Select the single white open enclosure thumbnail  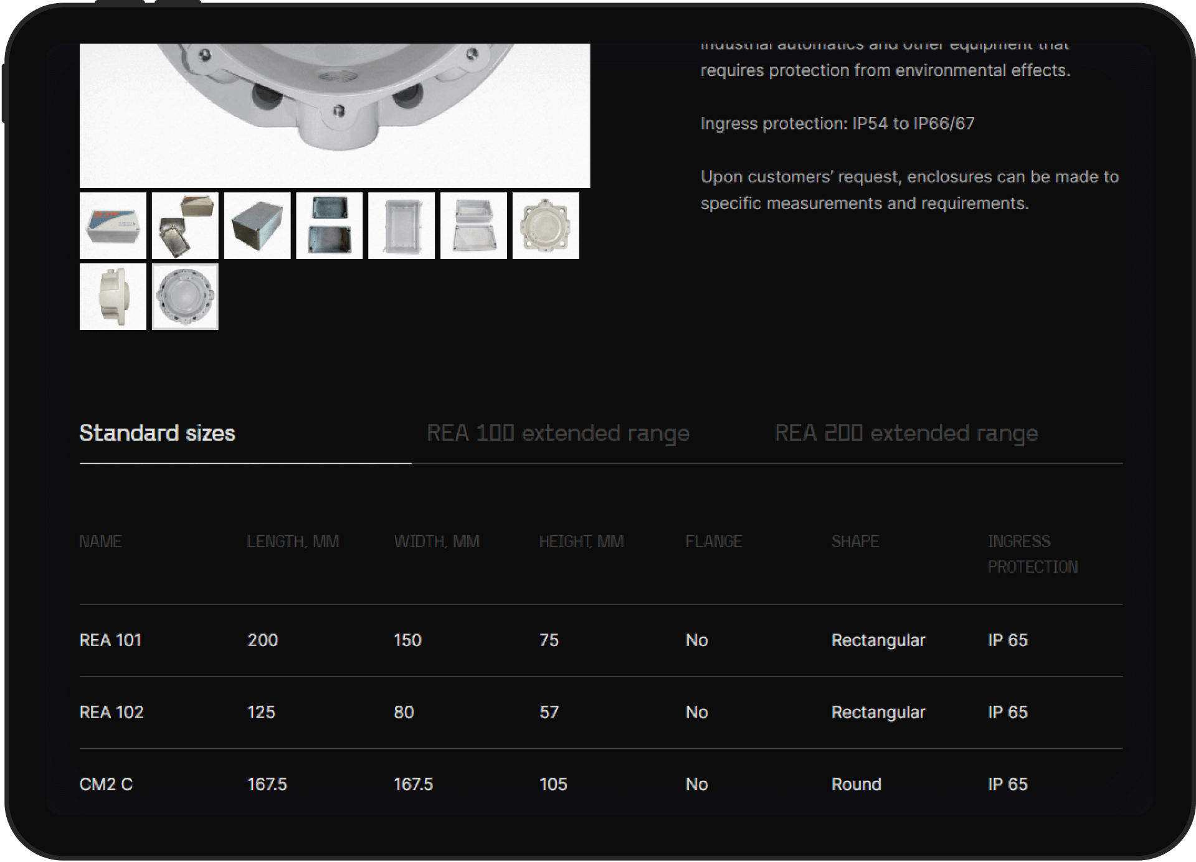coord(401,225)
